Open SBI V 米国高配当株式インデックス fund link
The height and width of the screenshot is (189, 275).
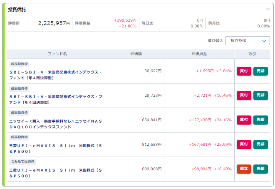click(x=55, y=75)
